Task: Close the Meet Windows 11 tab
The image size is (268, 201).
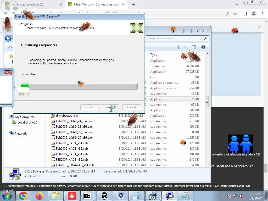Action: tap(123, 5)
